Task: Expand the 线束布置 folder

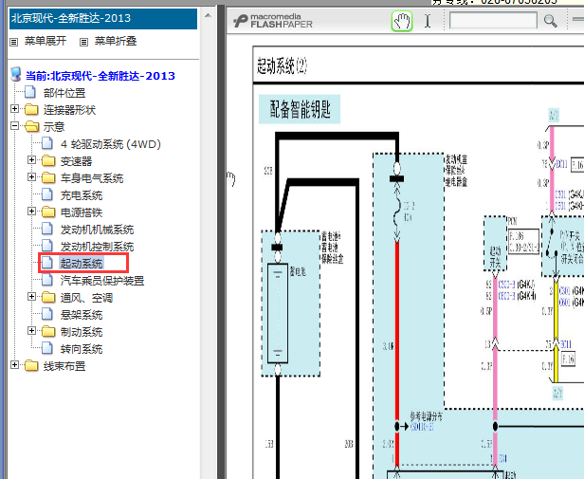Action: click(x=14, y=365)
